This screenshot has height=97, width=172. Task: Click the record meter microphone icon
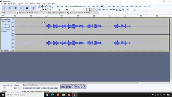50,6
